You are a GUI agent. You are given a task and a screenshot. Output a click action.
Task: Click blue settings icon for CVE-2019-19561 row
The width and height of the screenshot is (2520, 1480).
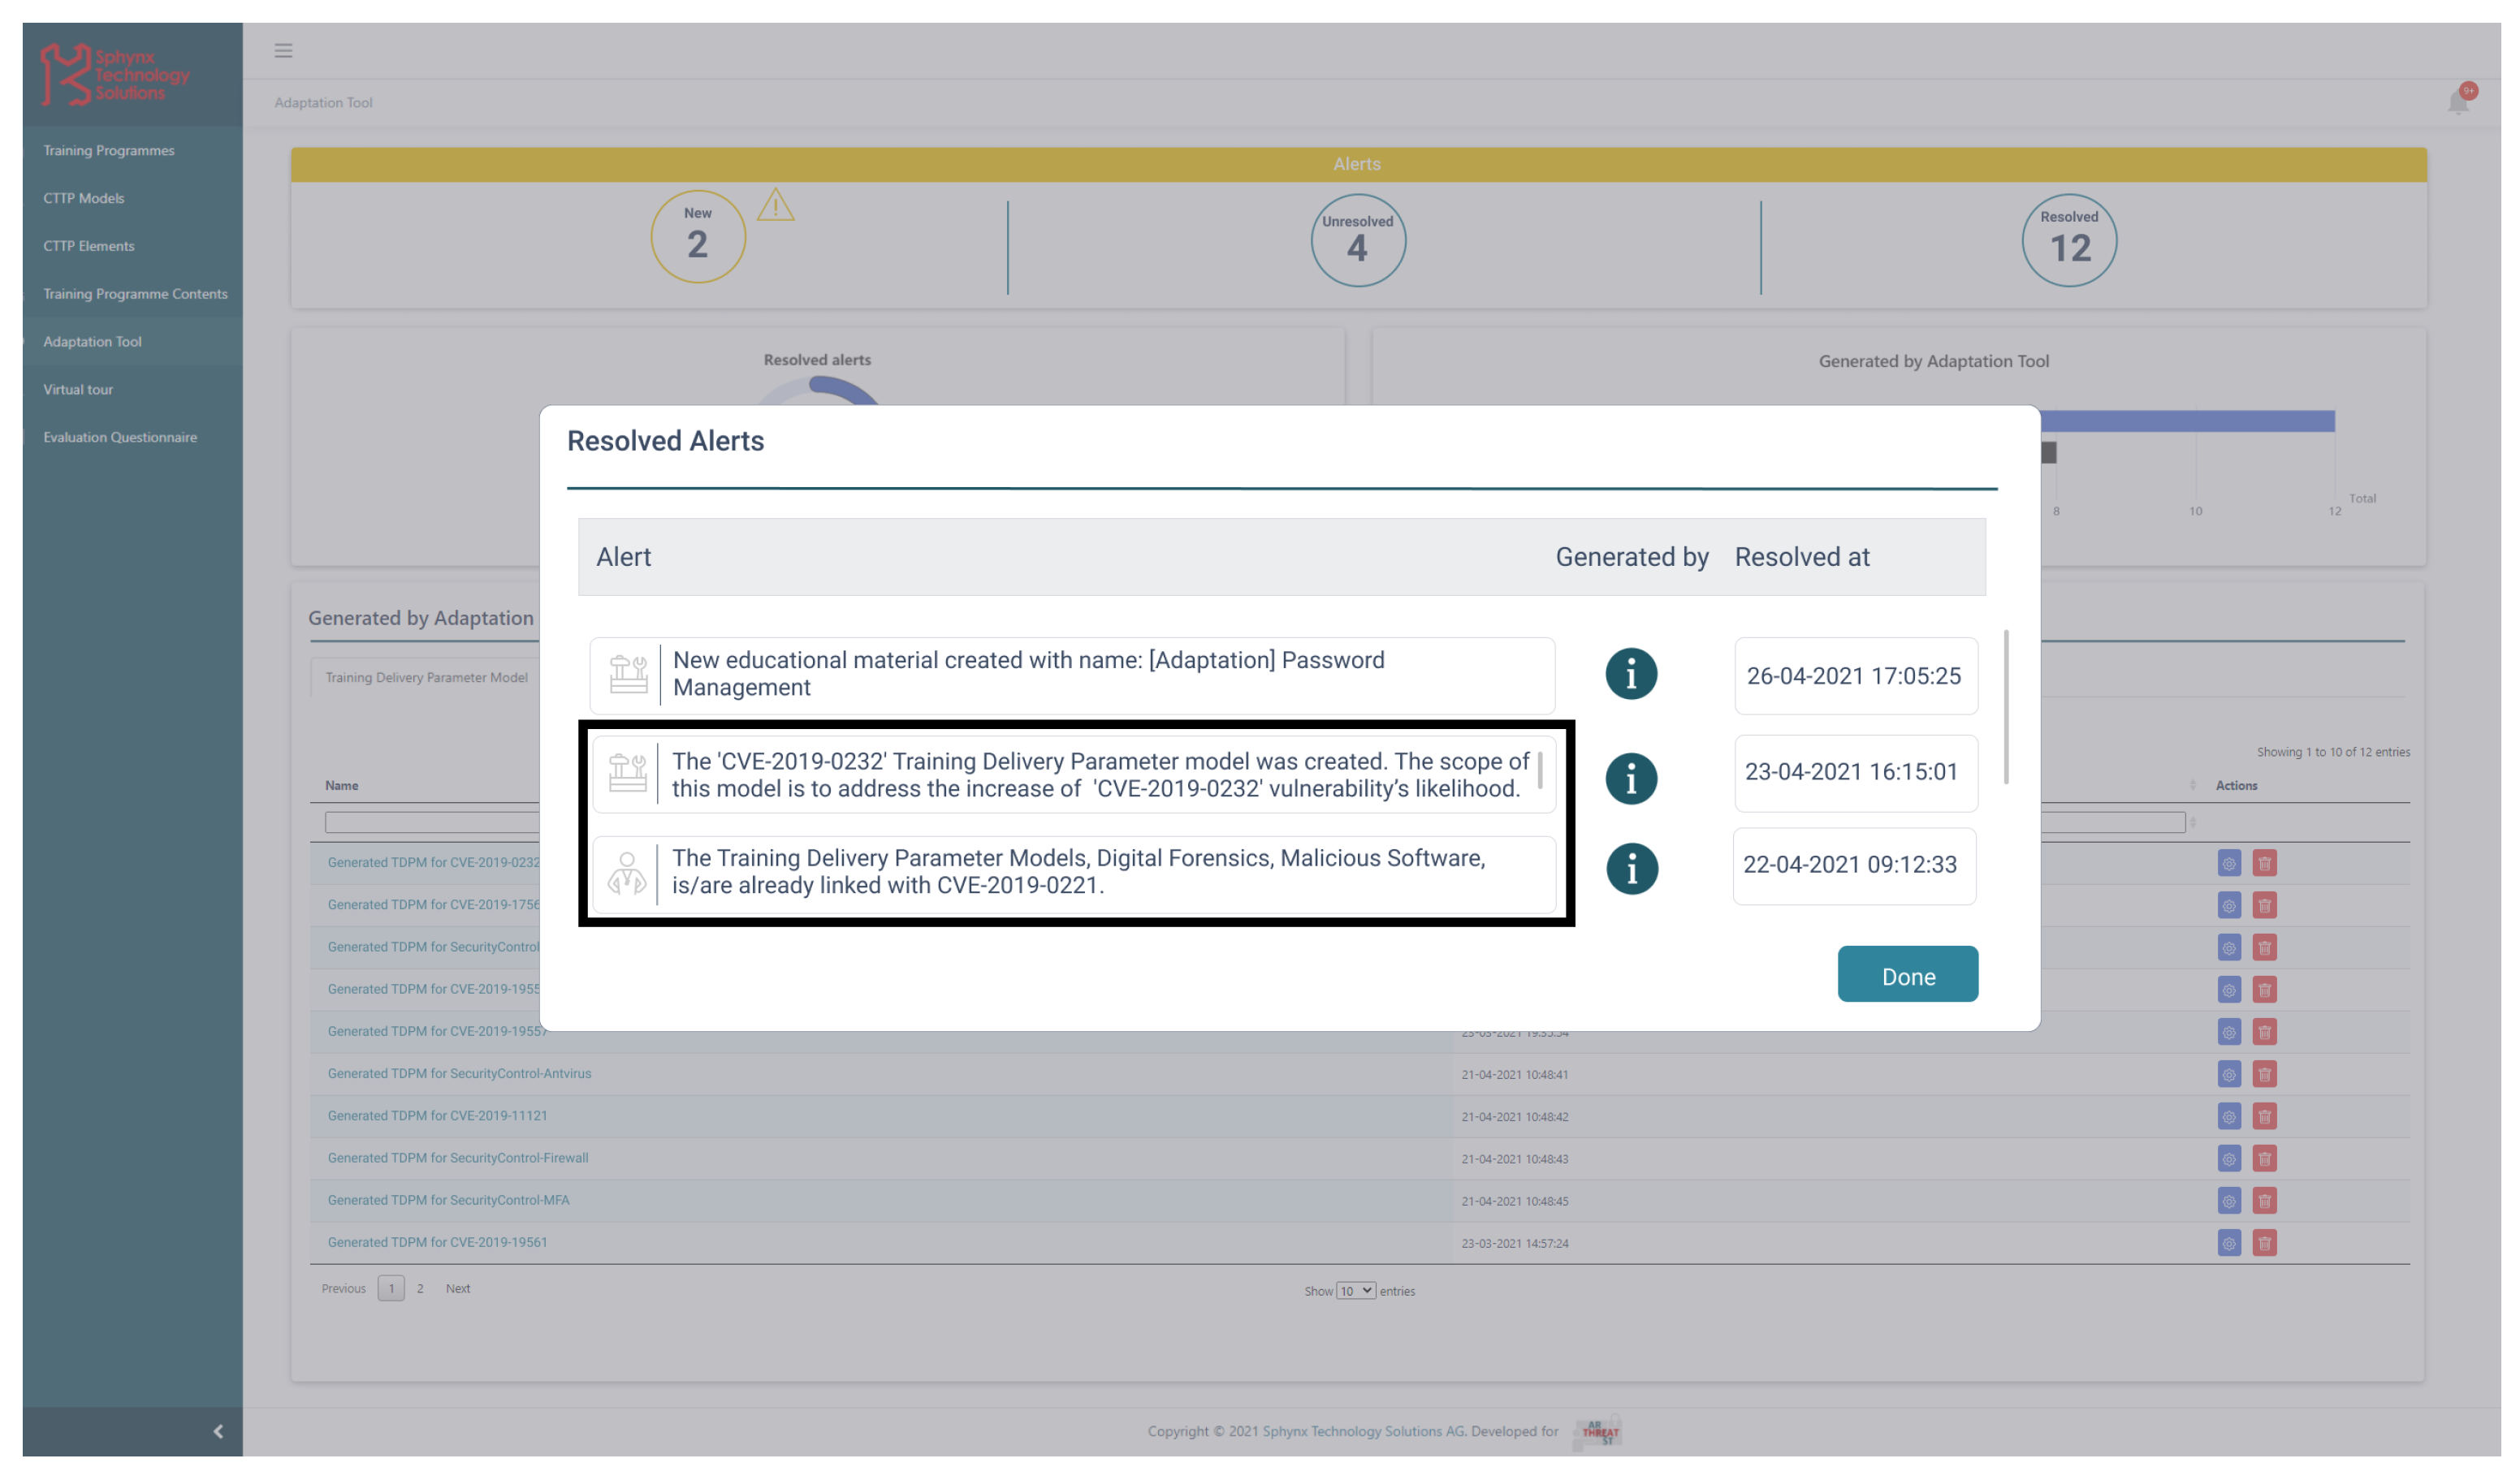pyautogui.click(x=2229, y=1243)
